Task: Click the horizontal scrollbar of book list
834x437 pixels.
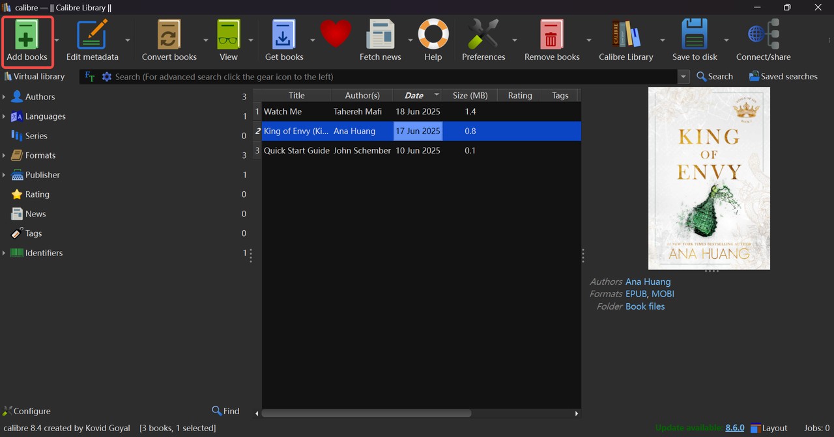Action: point(366,414)
